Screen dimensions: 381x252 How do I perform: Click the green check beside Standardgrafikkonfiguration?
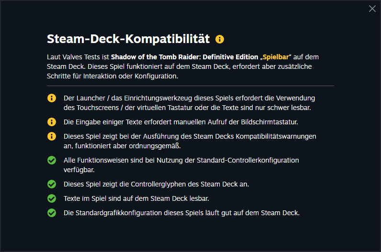click(52, 213)
